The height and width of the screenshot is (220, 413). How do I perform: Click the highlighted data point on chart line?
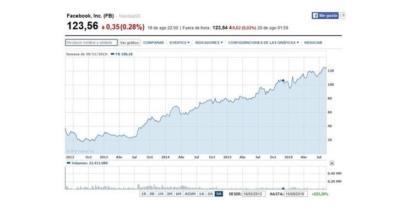coord(283,80)
